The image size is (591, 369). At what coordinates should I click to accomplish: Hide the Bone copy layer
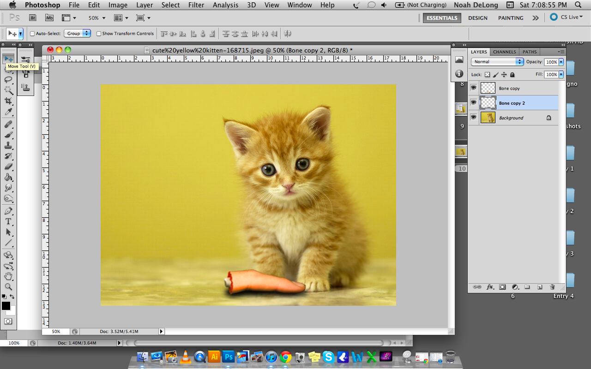[x=473, y=88]
